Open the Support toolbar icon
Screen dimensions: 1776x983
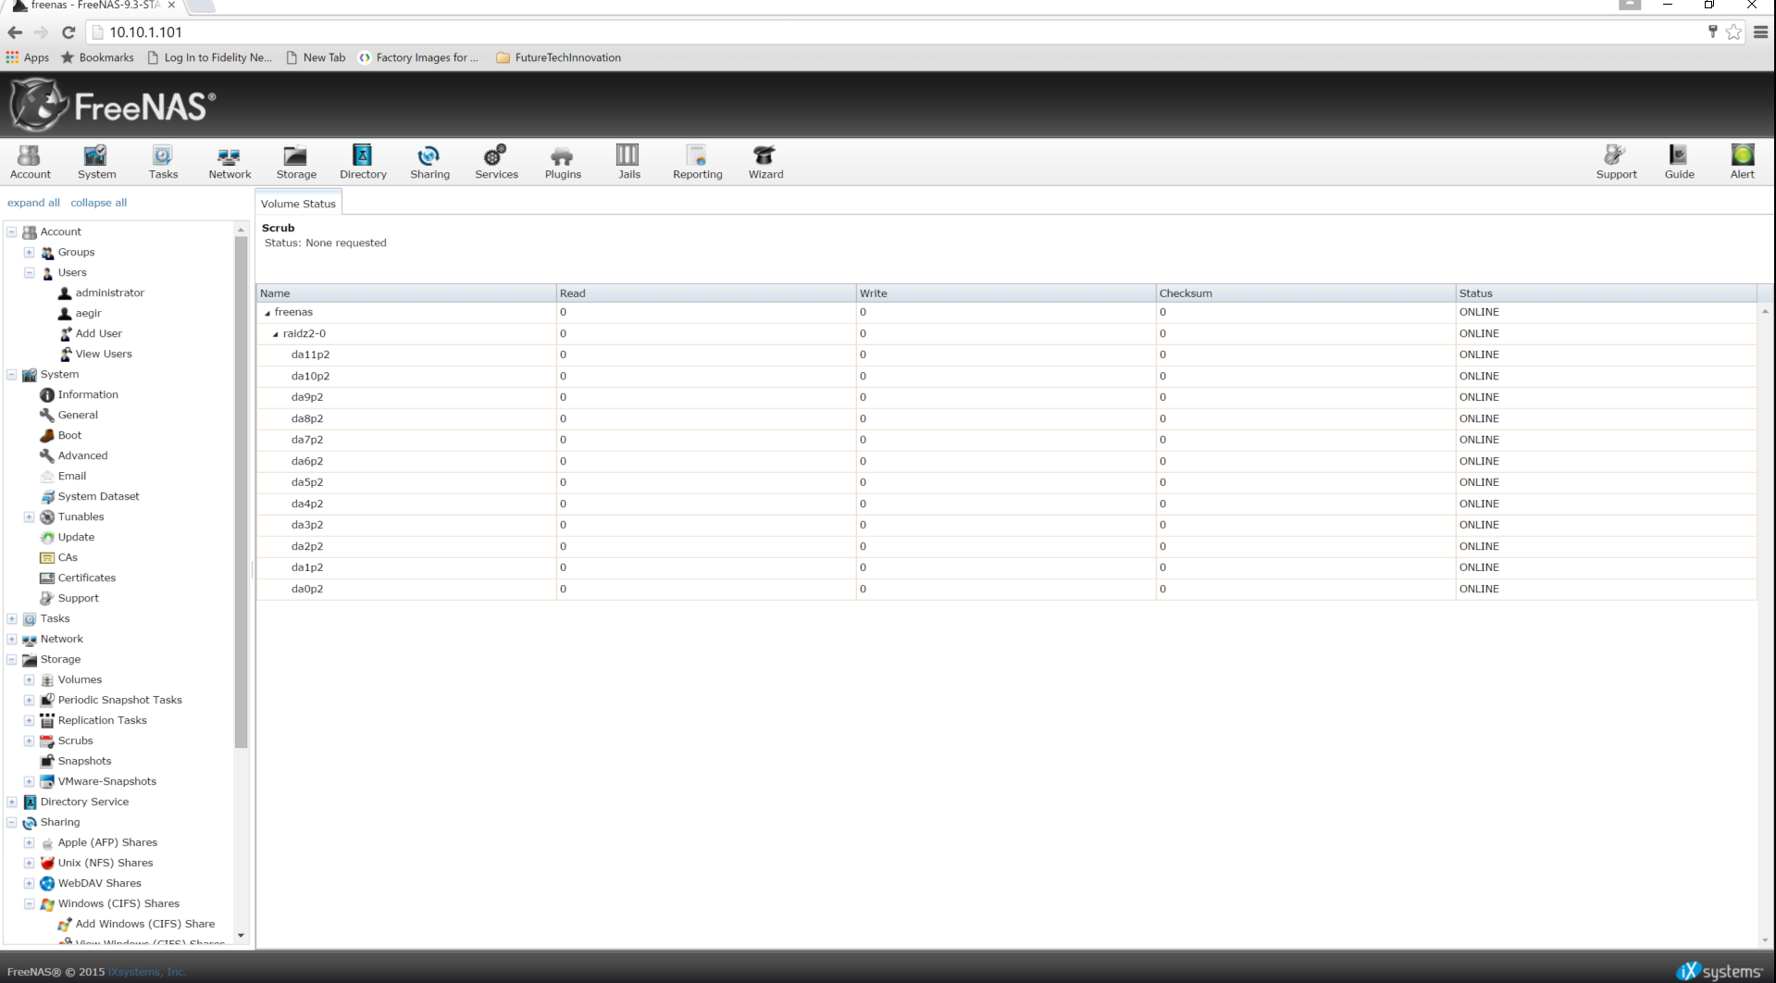click(x=1616, y=161)
